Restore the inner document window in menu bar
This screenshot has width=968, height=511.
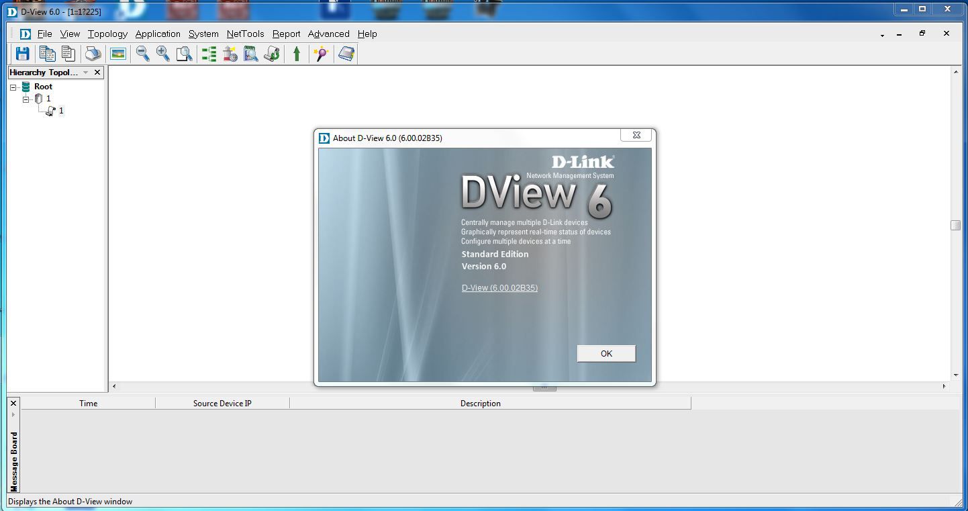pos(922,34)
